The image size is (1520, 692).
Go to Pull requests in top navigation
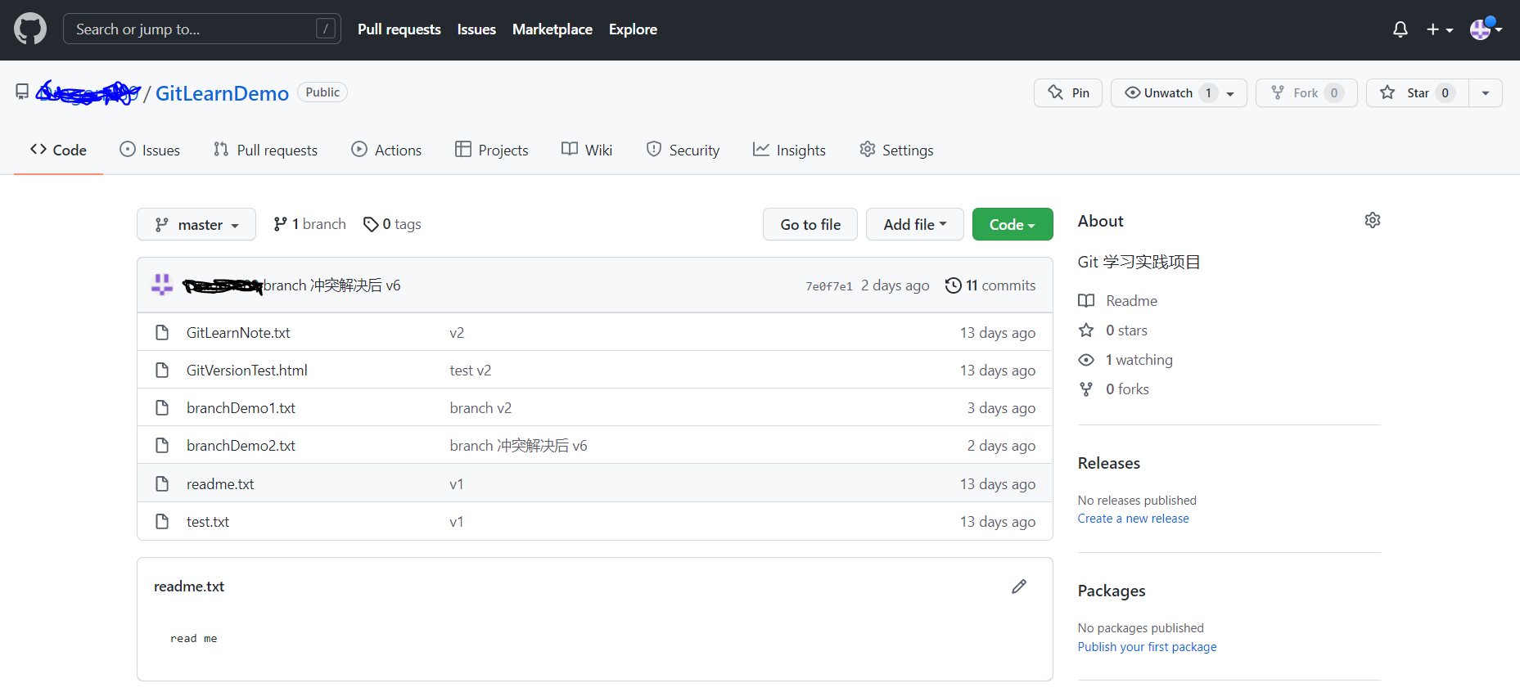click(x=399, y=29)
